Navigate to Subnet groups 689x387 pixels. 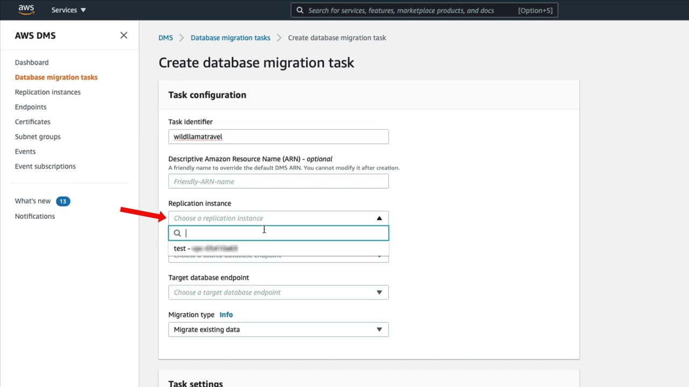point(38,137)
